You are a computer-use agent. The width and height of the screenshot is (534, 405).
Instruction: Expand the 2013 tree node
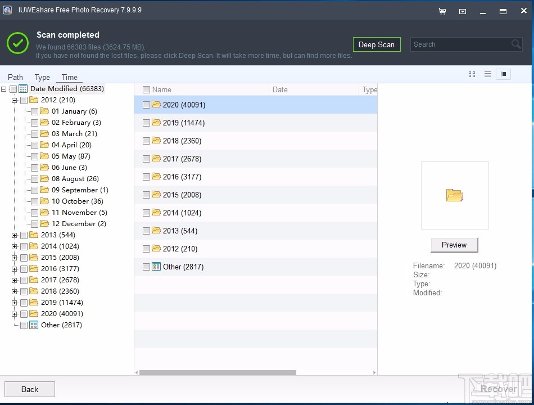tap(14, 235)
